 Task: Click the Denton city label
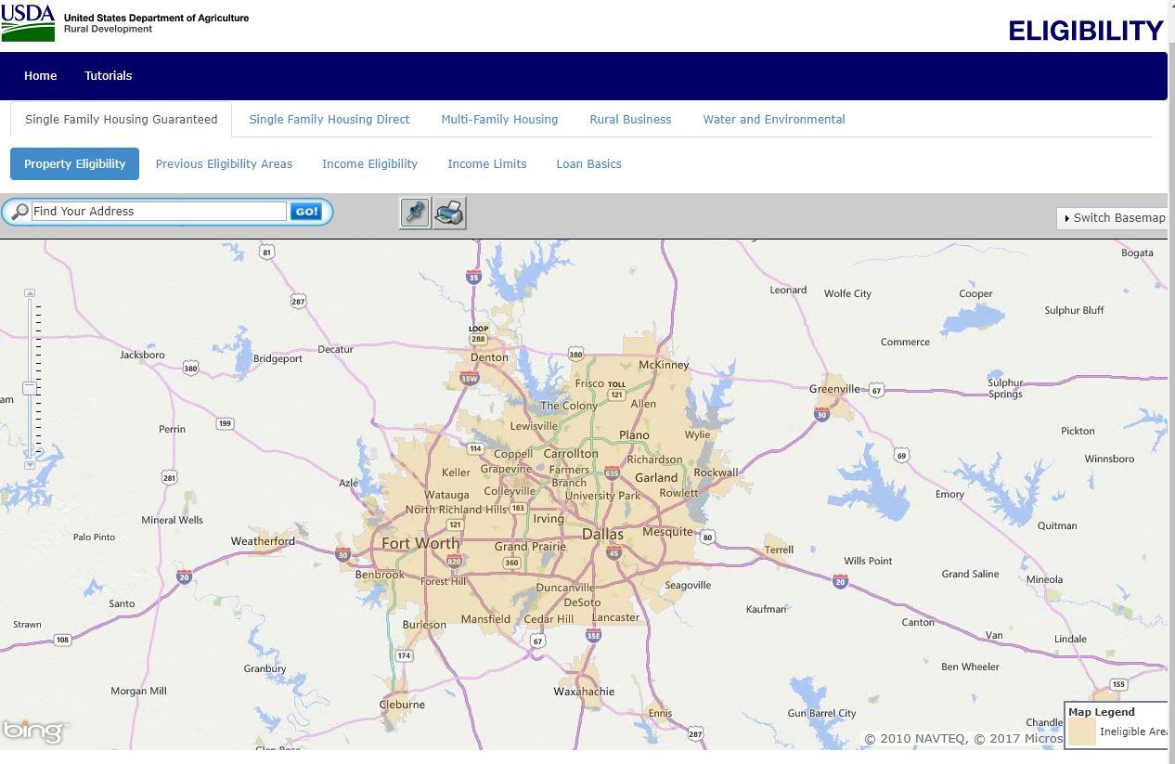[x=490, y=357]
